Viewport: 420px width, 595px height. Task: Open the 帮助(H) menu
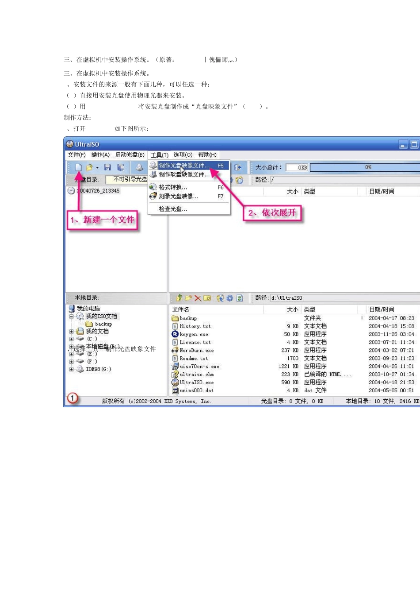pos(207,155)
